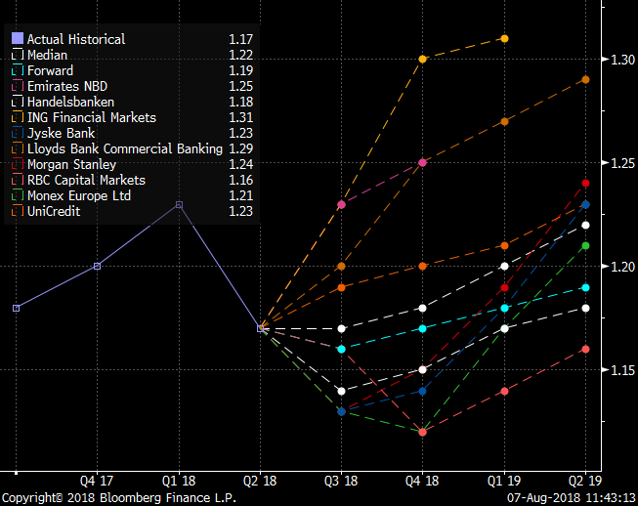Click the x-axis label Q2 19

click(x=585, y=482)
